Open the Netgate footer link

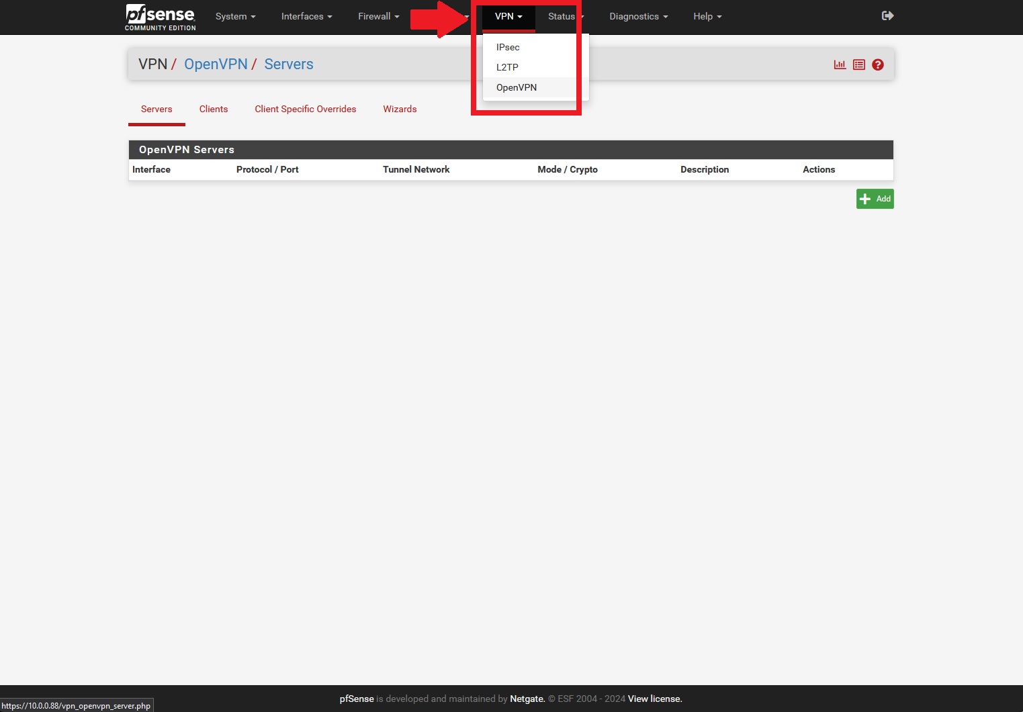click(527, 699)
